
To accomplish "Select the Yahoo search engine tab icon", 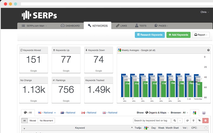I will tap(204, 113).
